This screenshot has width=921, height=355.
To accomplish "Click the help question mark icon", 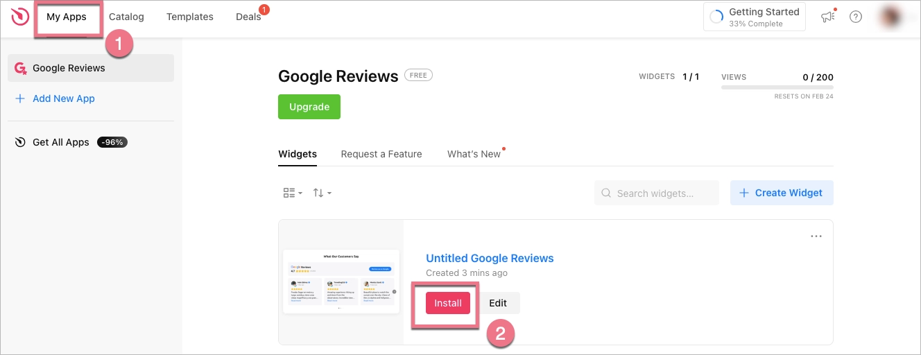I will 856,17.
